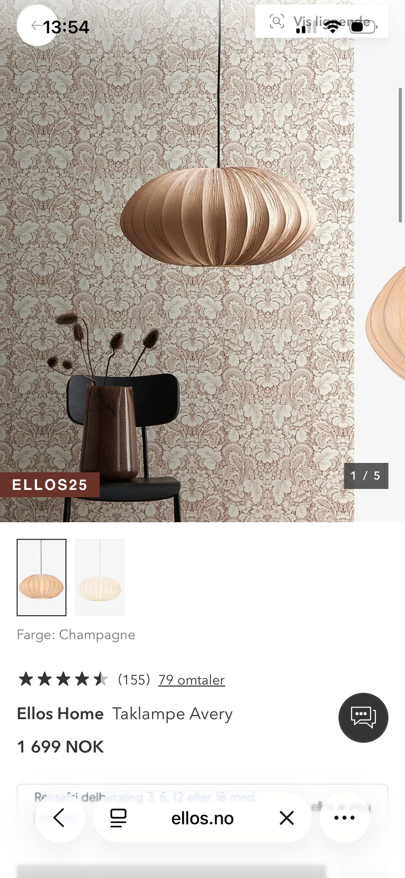Click the page scrollbar handle

400,155
